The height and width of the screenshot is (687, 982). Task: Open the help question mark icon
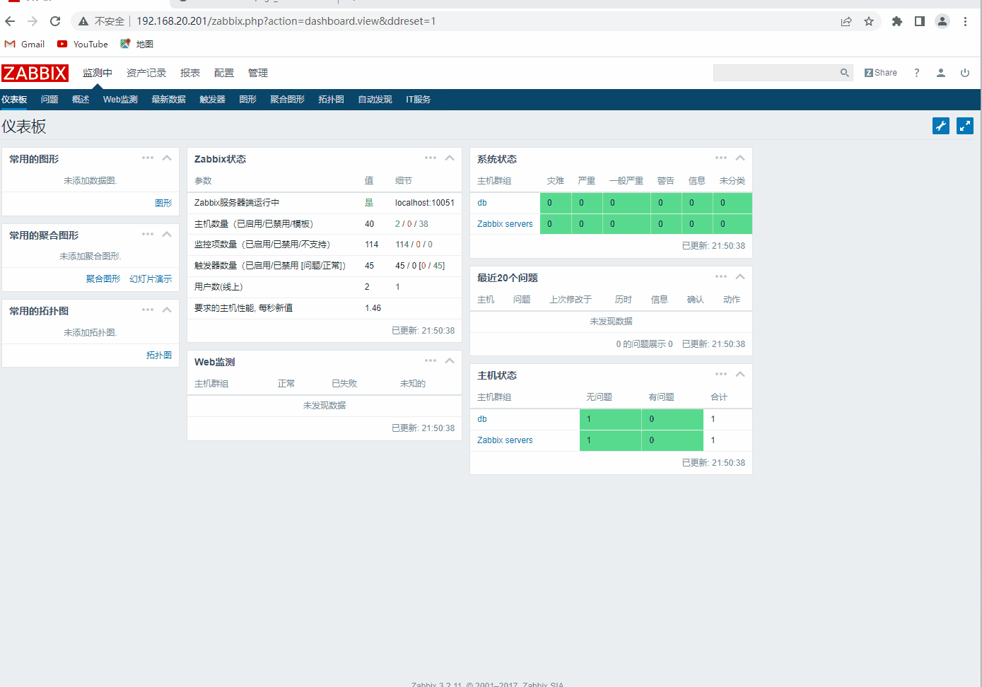pos(916,73)
